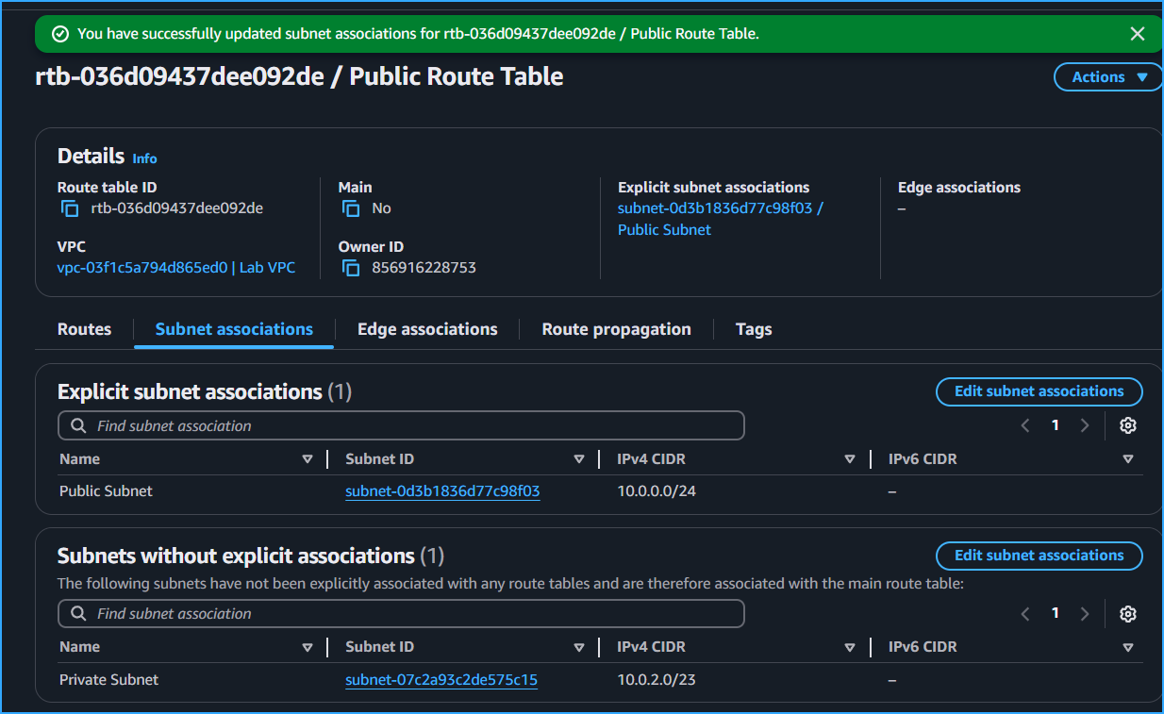The width and height of the screenshot is (1164, 714).
Task: Open the IPv4 CIDR column filter dropdown
Action: pos(850,458)
